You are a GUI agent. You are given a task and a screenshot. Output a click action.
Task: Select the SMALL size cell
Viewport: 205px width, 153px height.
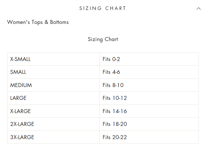tap(53, 72)
